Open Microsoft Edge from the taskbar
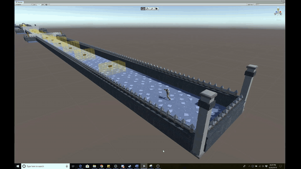Viewport: 301px width, 169px height. tap(80, 166)
